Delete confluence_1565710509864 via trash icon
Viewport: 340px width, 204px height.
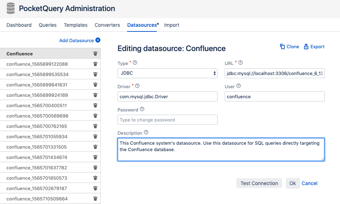pyautogui.click(x=95, y=199)
